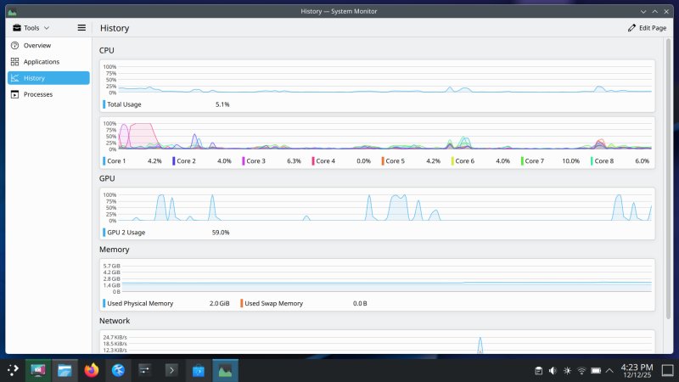Click the 5.1% total usage value
Screen dimensions: 679x382
[x=222, y=104]
